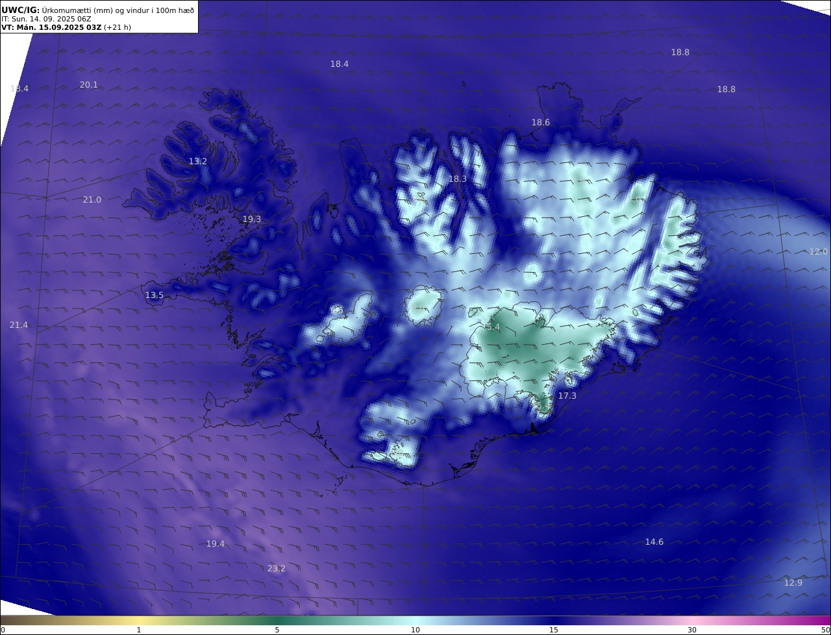Click the 19.4 value label

[216, 544]
